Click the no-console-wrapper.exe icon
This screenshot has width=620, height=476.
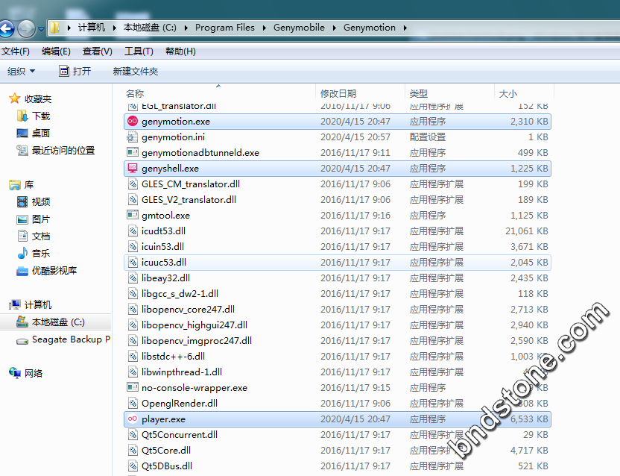click(133, 388)
